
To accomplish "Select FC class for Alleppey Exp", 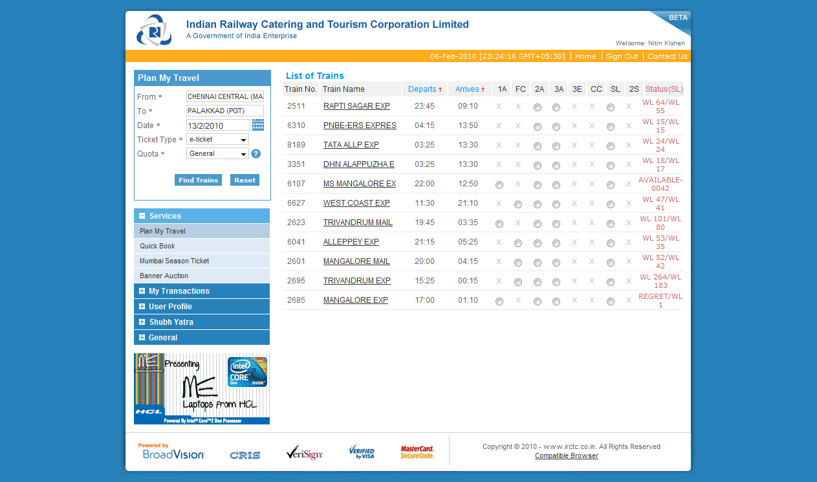I will [x=518, y=243].
